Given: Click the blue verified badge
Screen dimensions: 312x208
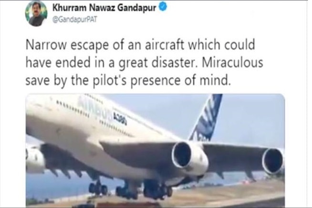Looking at the screenshot, I should (x=163, y=7).
